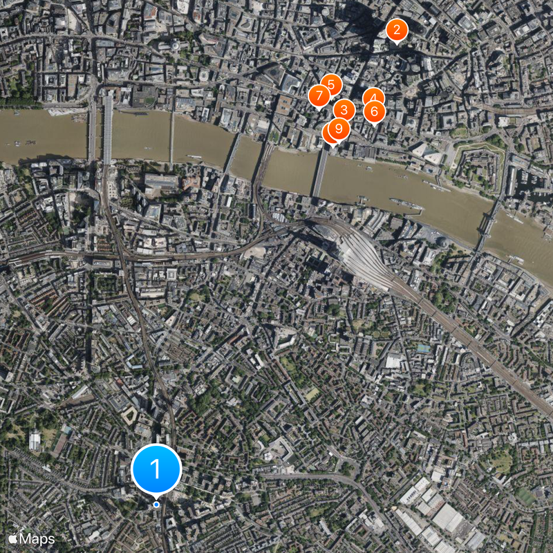This screenshot has height=553, width=553.
Task: Click the small blue location dot below pin 1
Action: [156, 505]
